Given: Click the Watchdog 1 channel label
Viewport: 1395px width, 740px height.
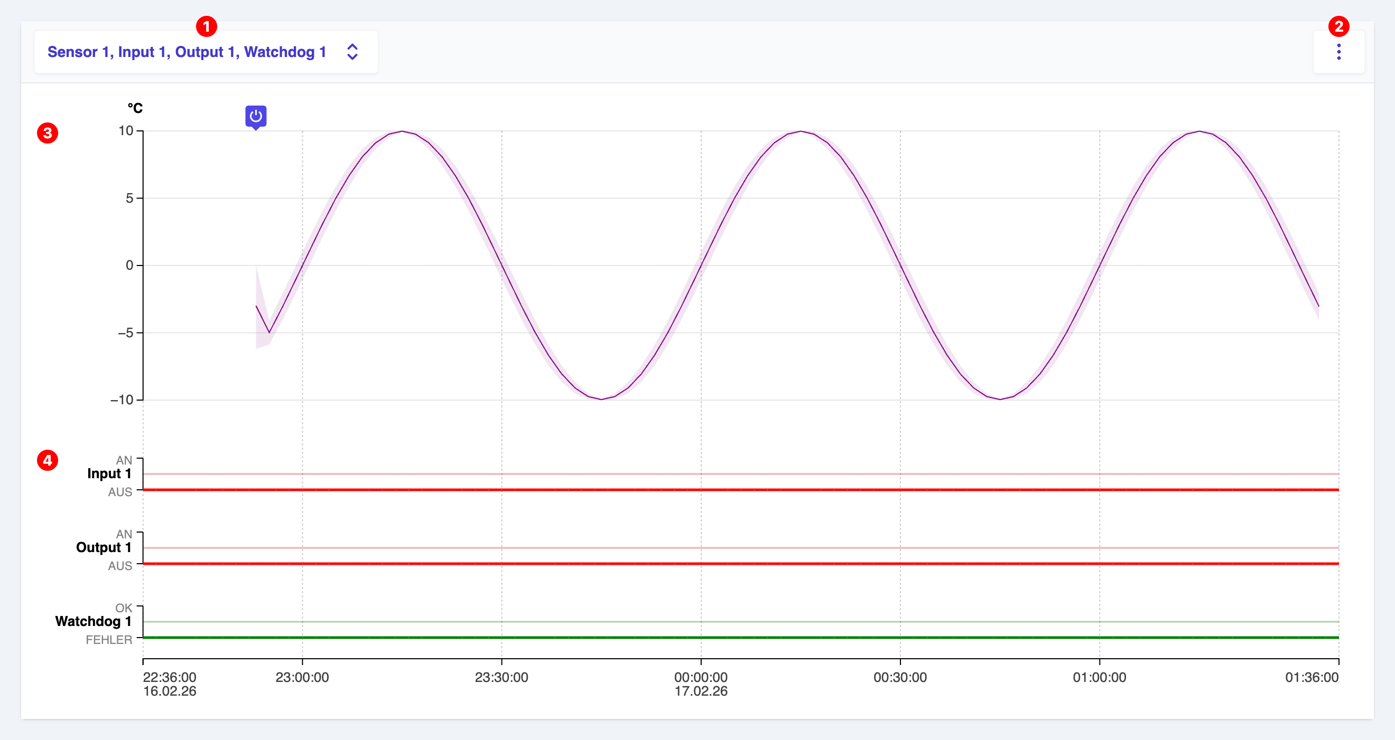Looking at the screenshot, I should (x=93, y=621).
